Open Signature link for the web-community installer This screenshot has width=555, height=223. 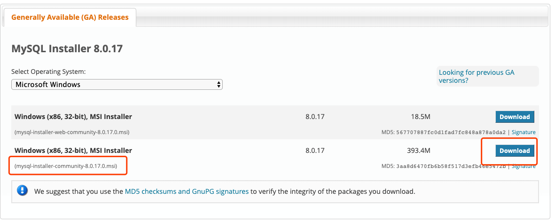pyautogui.click(x=524, y=132)
